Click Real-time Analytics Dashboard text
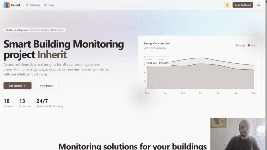 pyautogui.click(x=46, y=30)
